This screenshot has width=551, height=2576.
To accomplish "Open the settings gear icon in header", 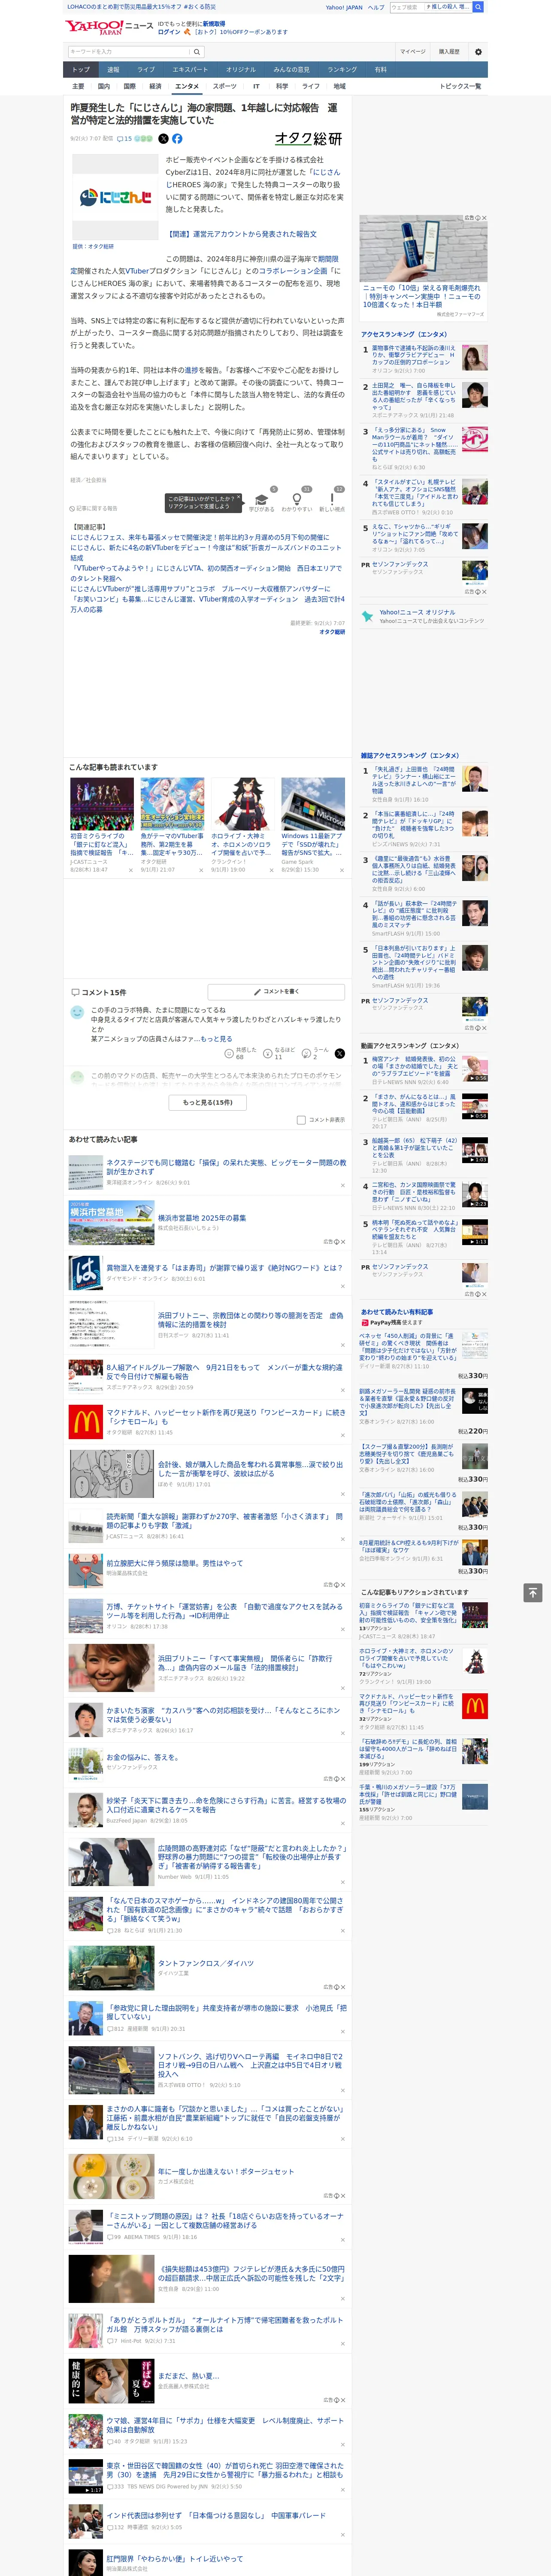I will point(478,52).
